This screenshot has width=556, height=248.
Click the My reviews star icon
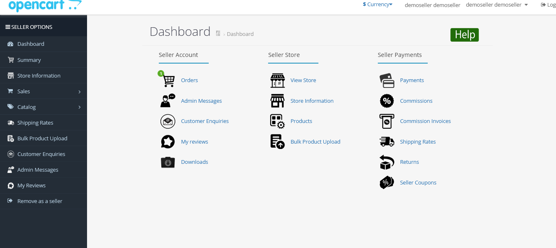click(x=167, y=141)
